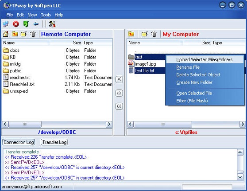This screenshot has width=247, height=191.
Task: Click the local test folder icon
Action: (131, 57)
